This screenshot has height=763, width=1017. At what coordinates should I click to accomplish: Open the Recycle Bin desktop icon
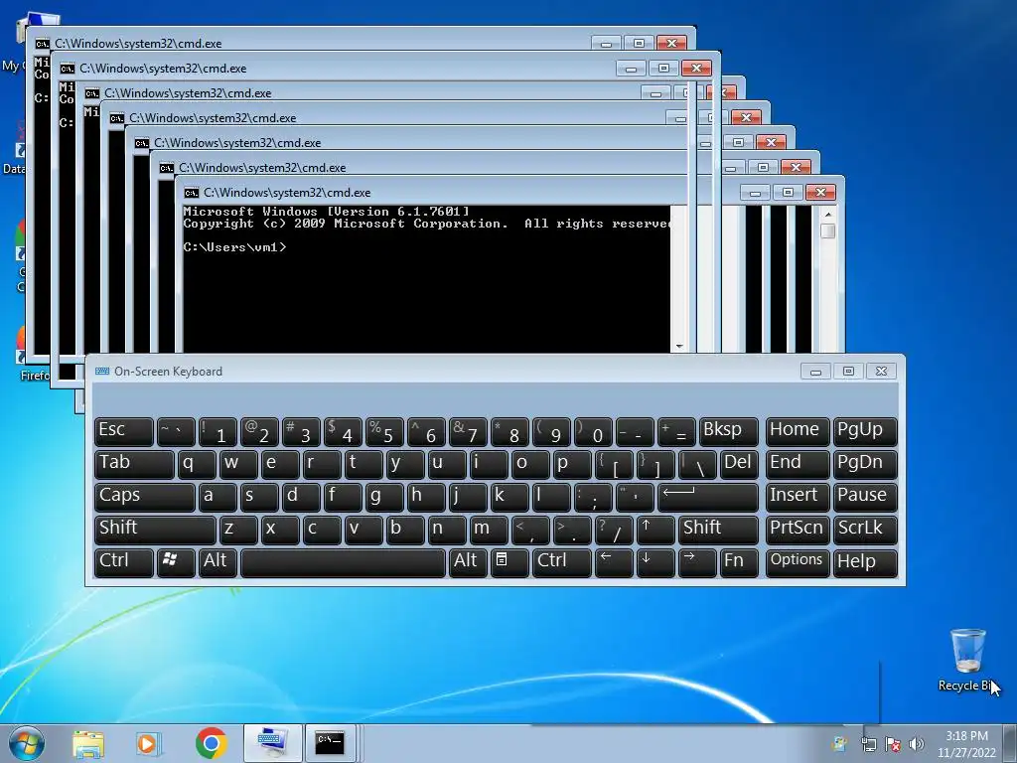pos(967,660)
